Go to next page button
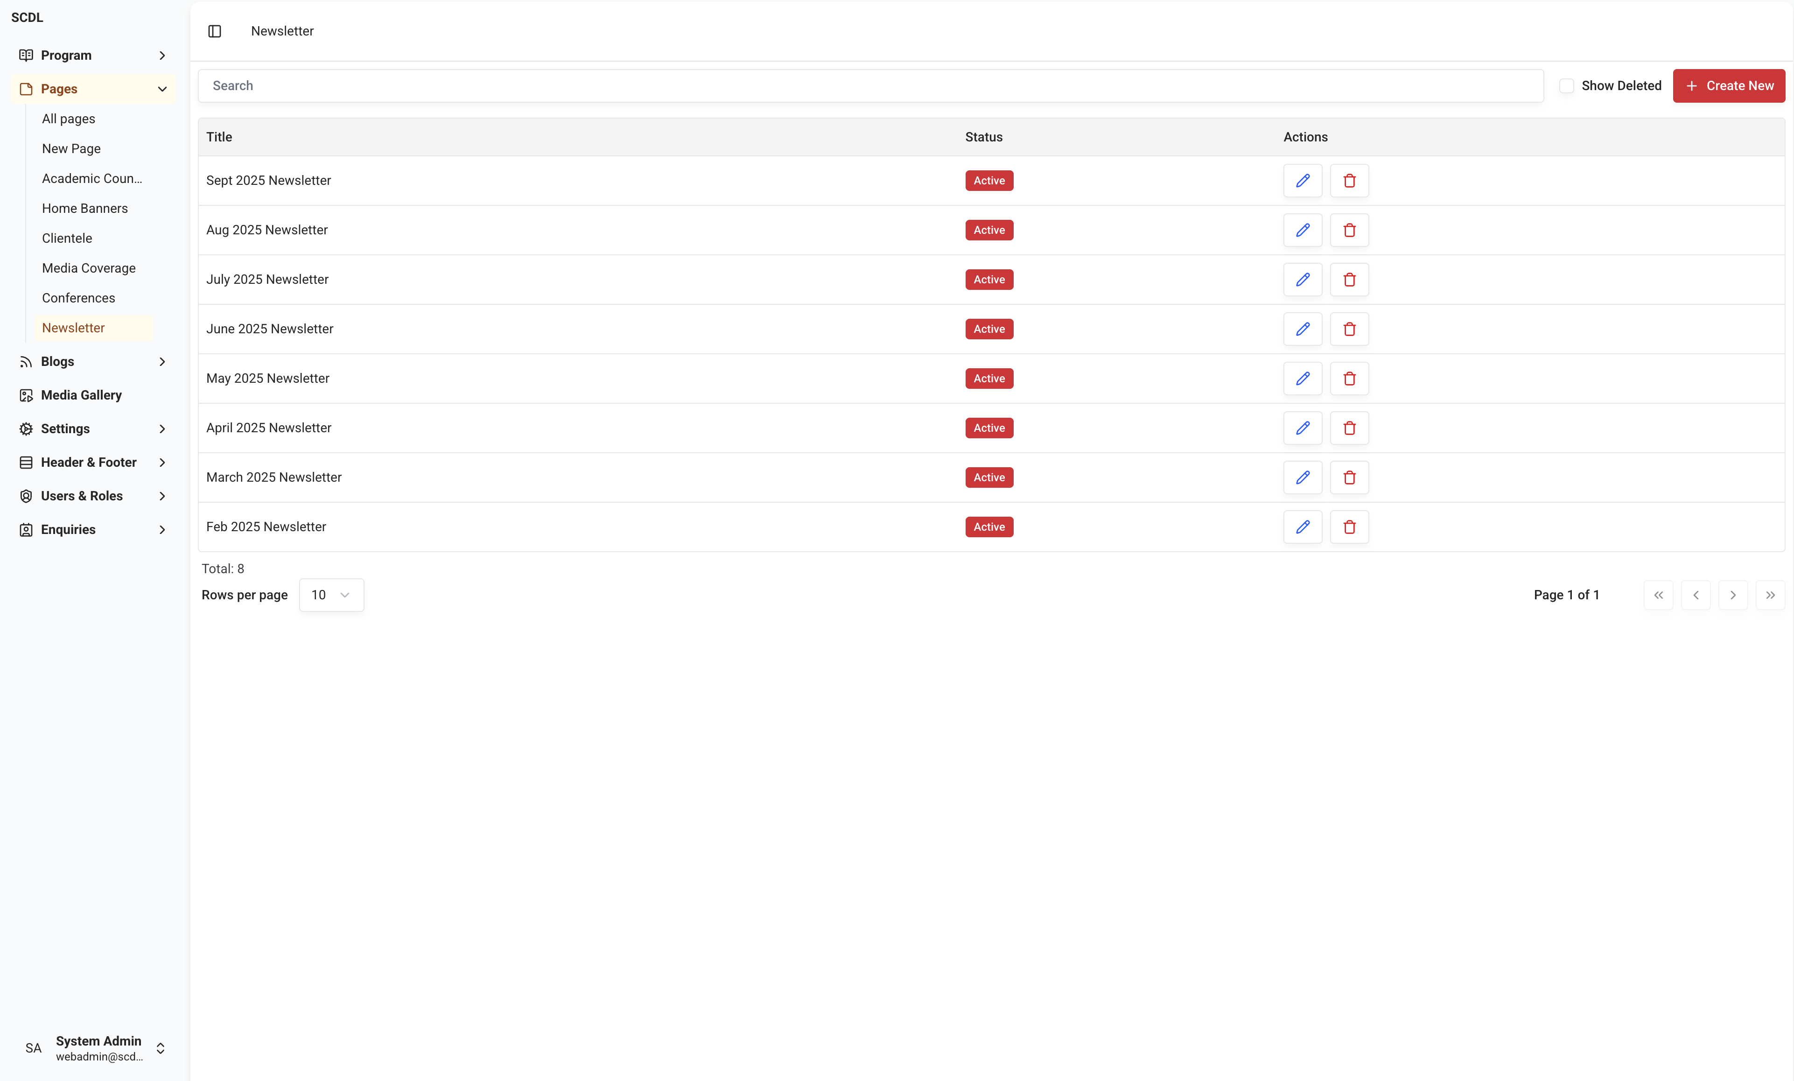 1732,595
